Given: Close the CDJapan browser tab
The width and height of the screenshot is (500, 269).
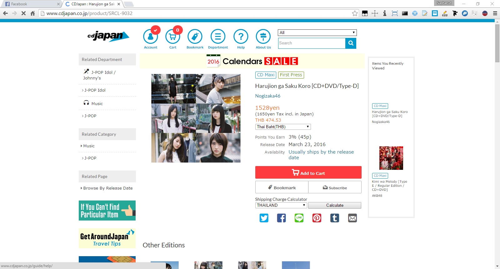Looking at the screenshot, I should 119,4.
